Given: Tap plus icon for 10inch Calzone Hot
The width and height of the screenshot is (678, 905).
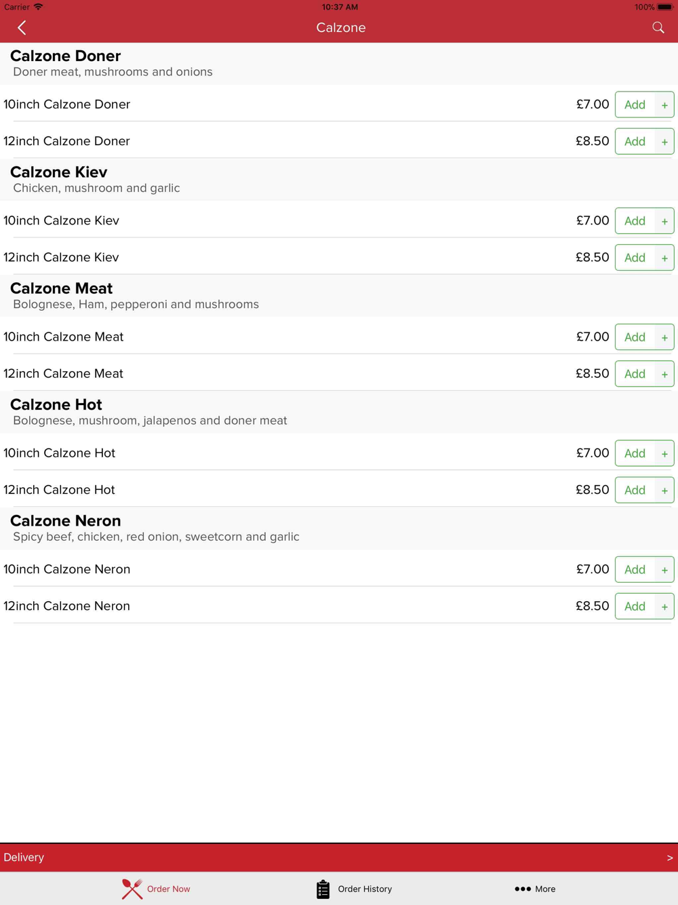Looking at the screenshot, I should click(664, 453).
